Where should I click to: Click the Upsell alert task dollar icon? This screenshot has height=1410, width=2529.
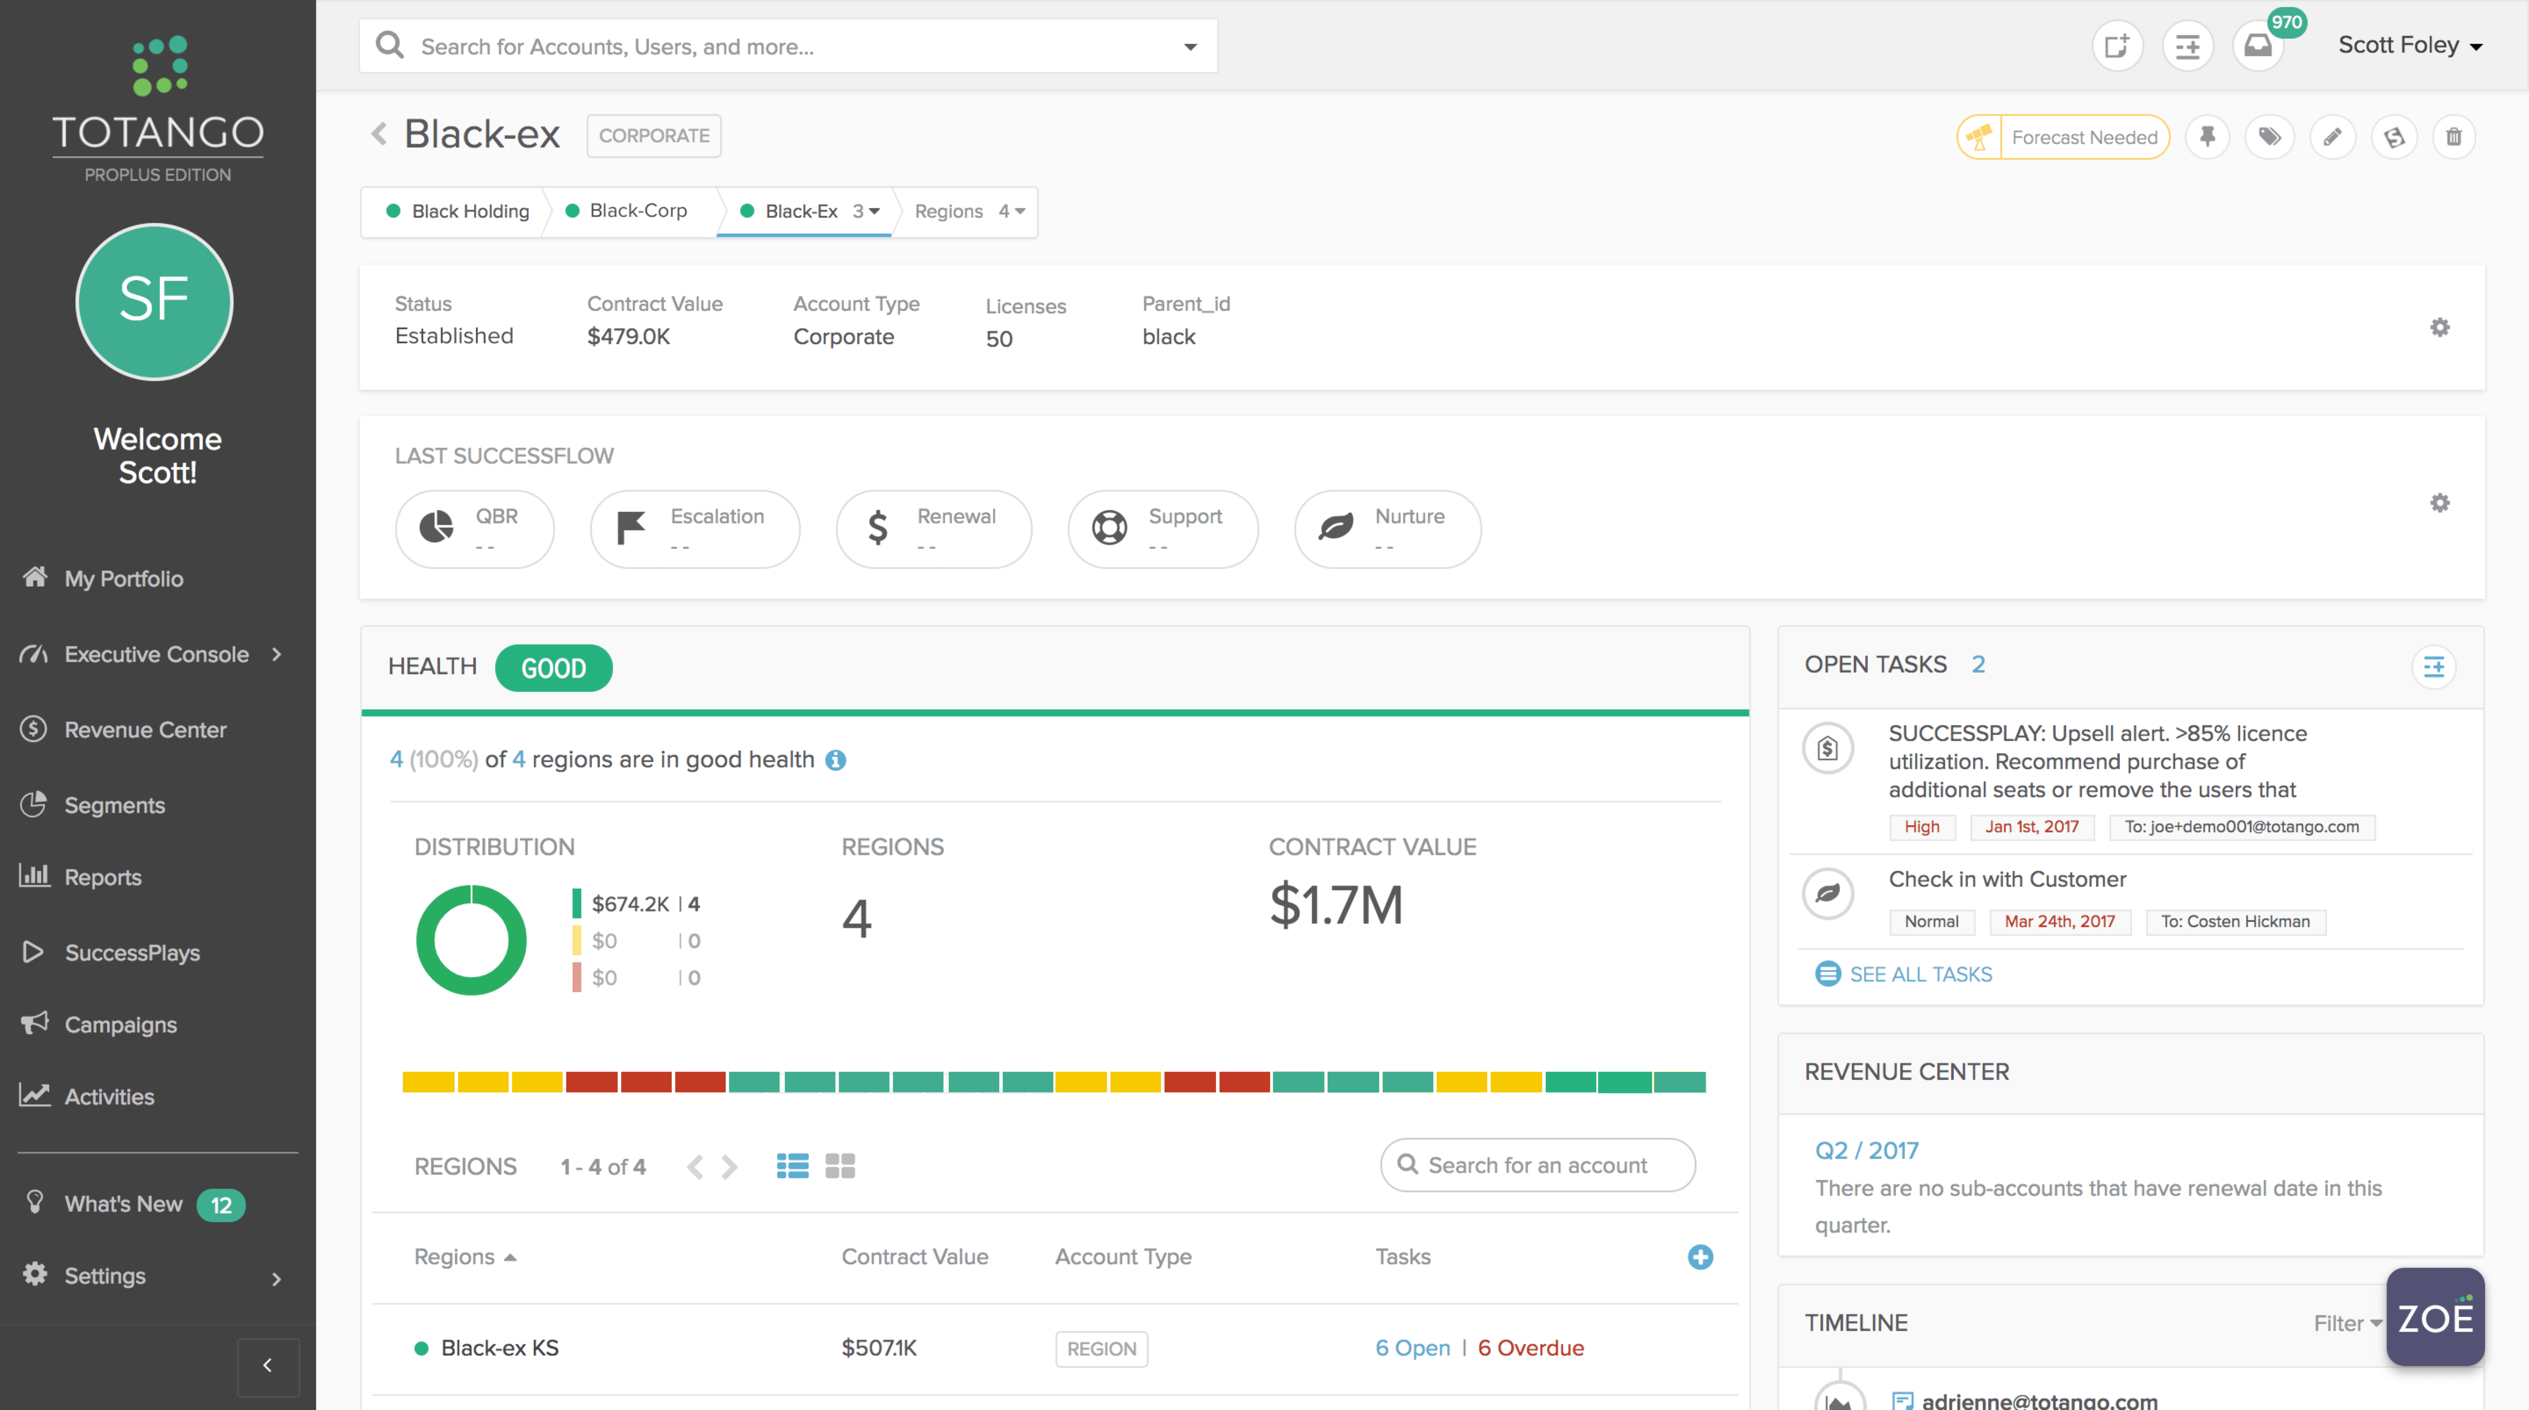tap(1828, 748)
